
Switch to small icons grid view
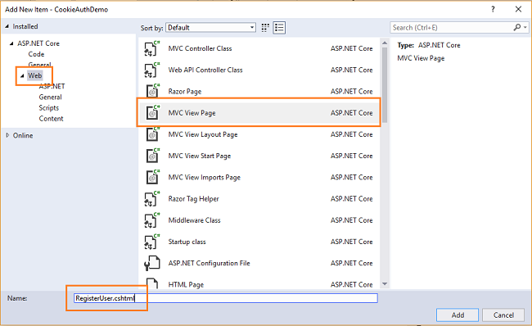(265, 28)
